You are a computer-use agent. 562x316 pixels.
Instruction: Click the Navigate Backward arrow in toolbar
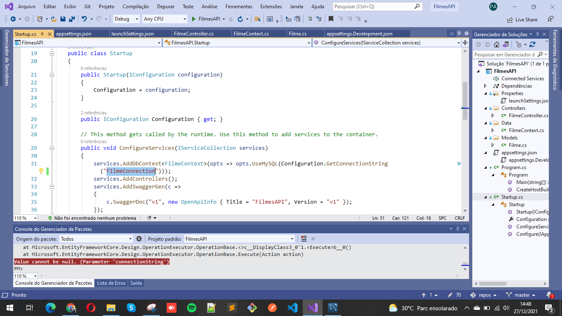(x=13, y=19)
